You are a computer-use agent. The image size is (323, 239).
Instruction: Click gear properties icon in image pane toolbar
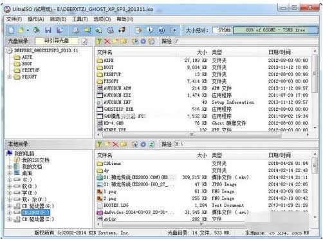143,41
